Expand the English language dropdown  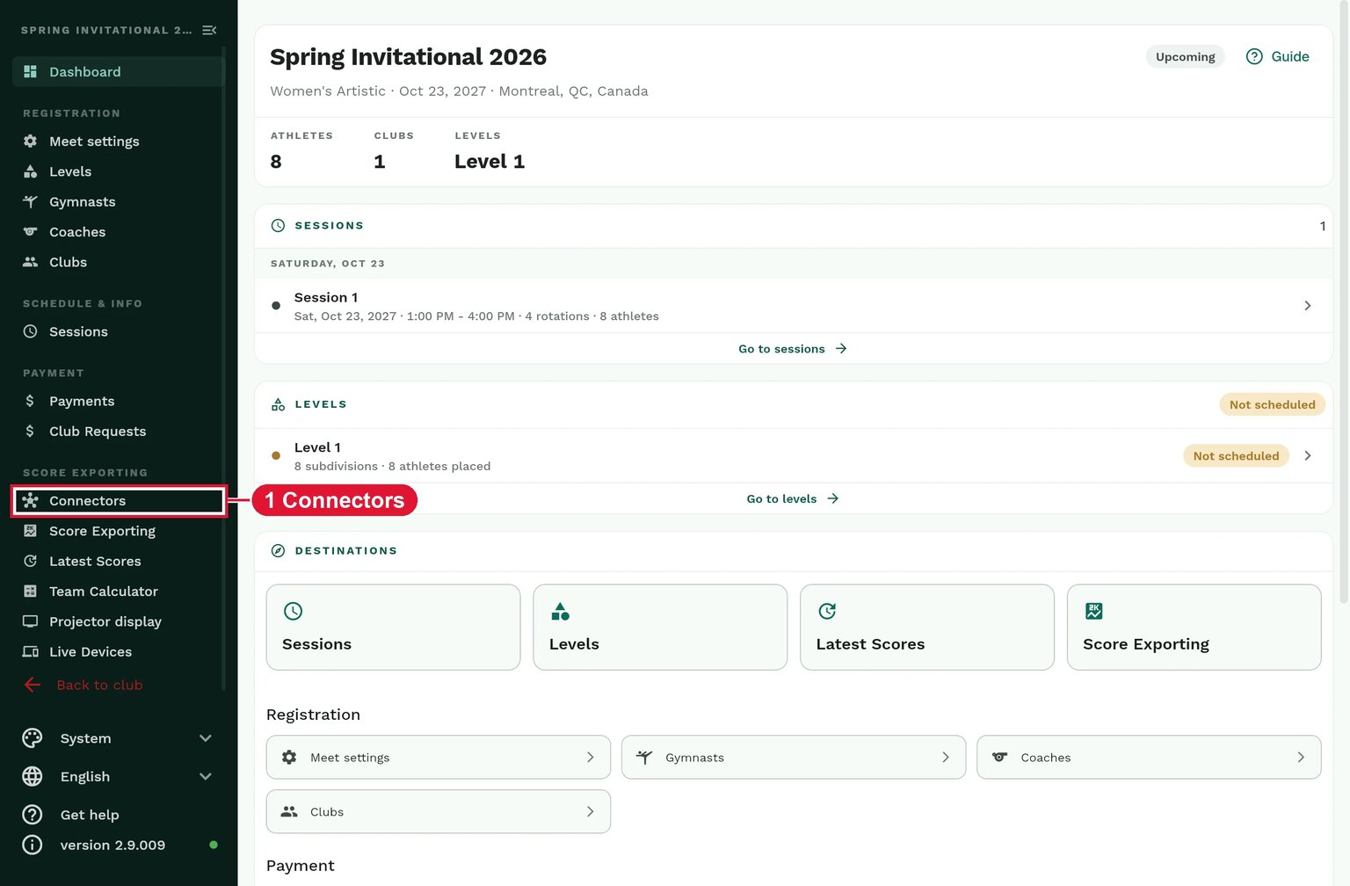[x=119, y=777]
